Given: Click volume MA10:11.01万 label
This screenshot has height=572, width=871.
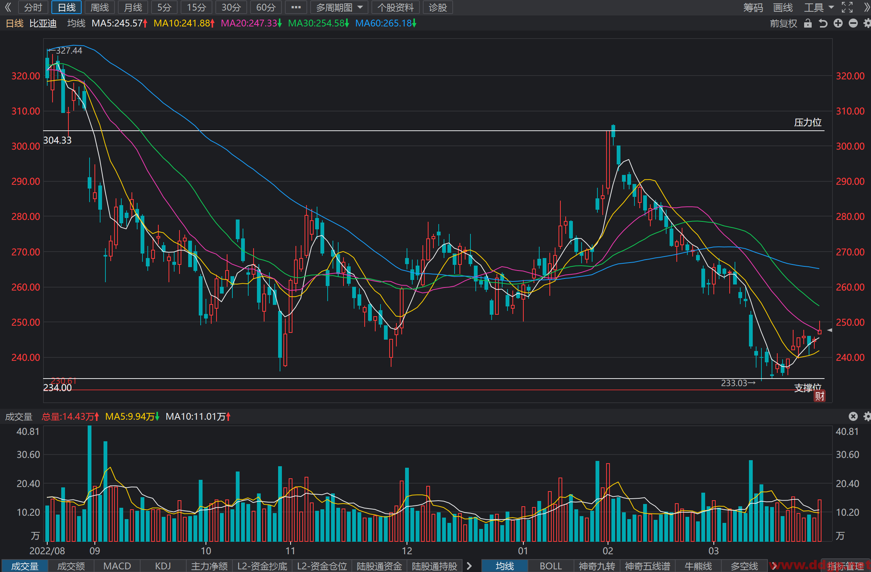Looking at the screenshot, I should (x=198, y=417).
